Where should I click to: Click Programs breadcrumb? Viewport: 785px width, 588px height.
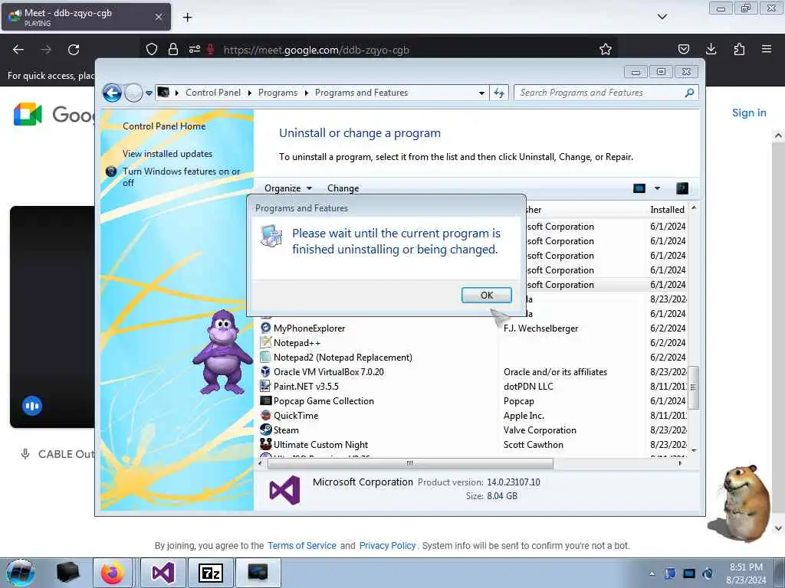[x=278, y=93]
